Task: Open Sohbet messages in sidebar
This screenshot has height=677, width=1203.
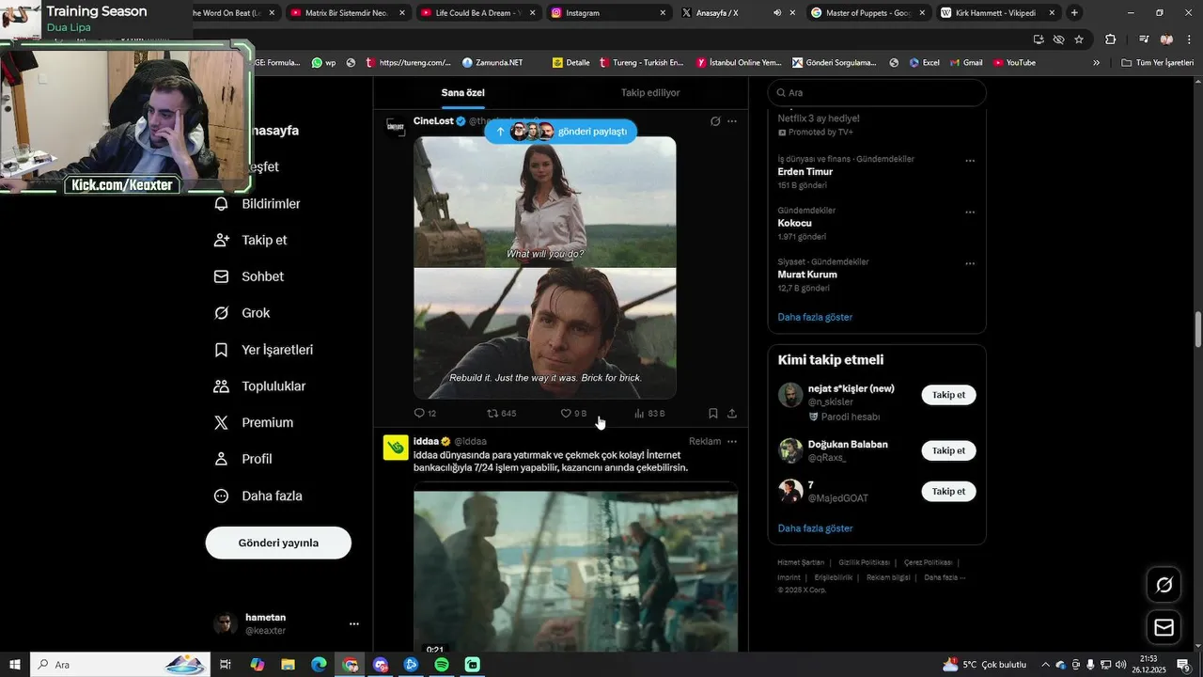Action: pos(248,276)
